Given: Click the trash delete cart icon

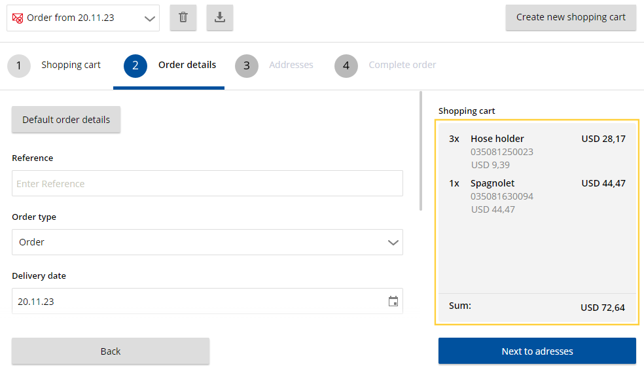Looking at the screenshot, I should pos(183,17).
